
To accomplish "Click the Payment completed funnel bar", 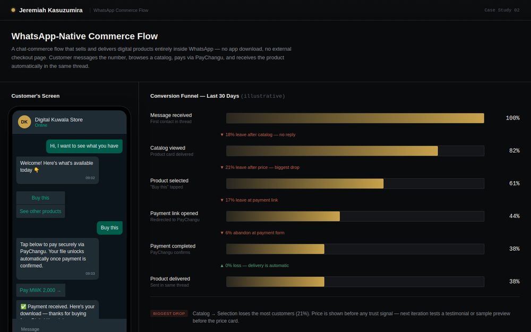I will 355,249.
